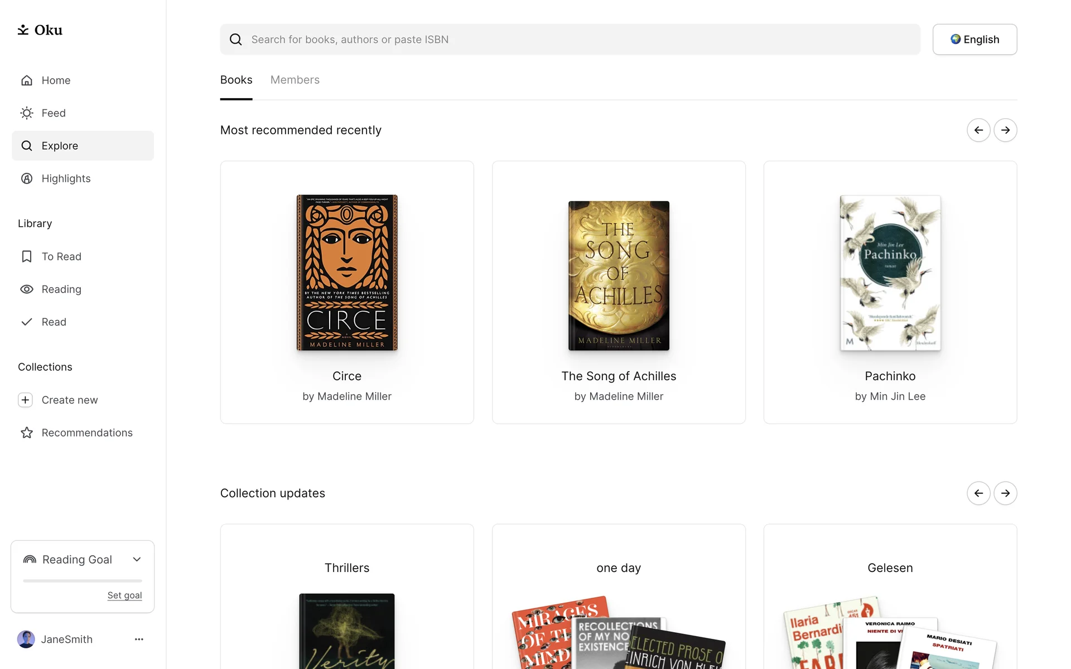
Task: Click the Set goal link
Action: coord(125,595)
